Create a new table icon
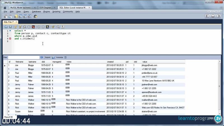 pos(20,17)
